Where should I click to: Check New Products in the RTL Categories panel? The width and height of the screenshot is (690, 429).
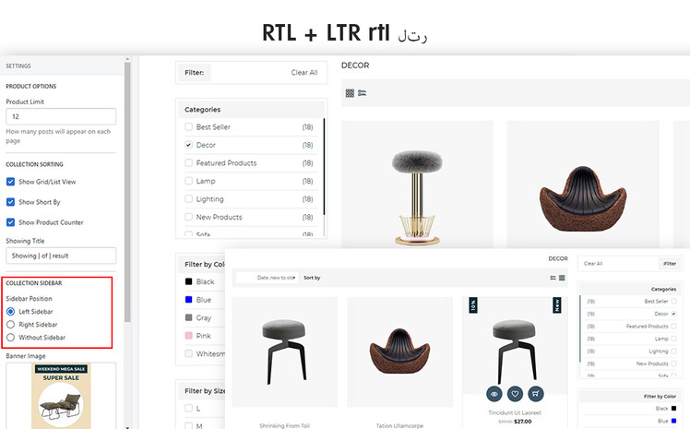pyautogui.click(x=673, y=363)
